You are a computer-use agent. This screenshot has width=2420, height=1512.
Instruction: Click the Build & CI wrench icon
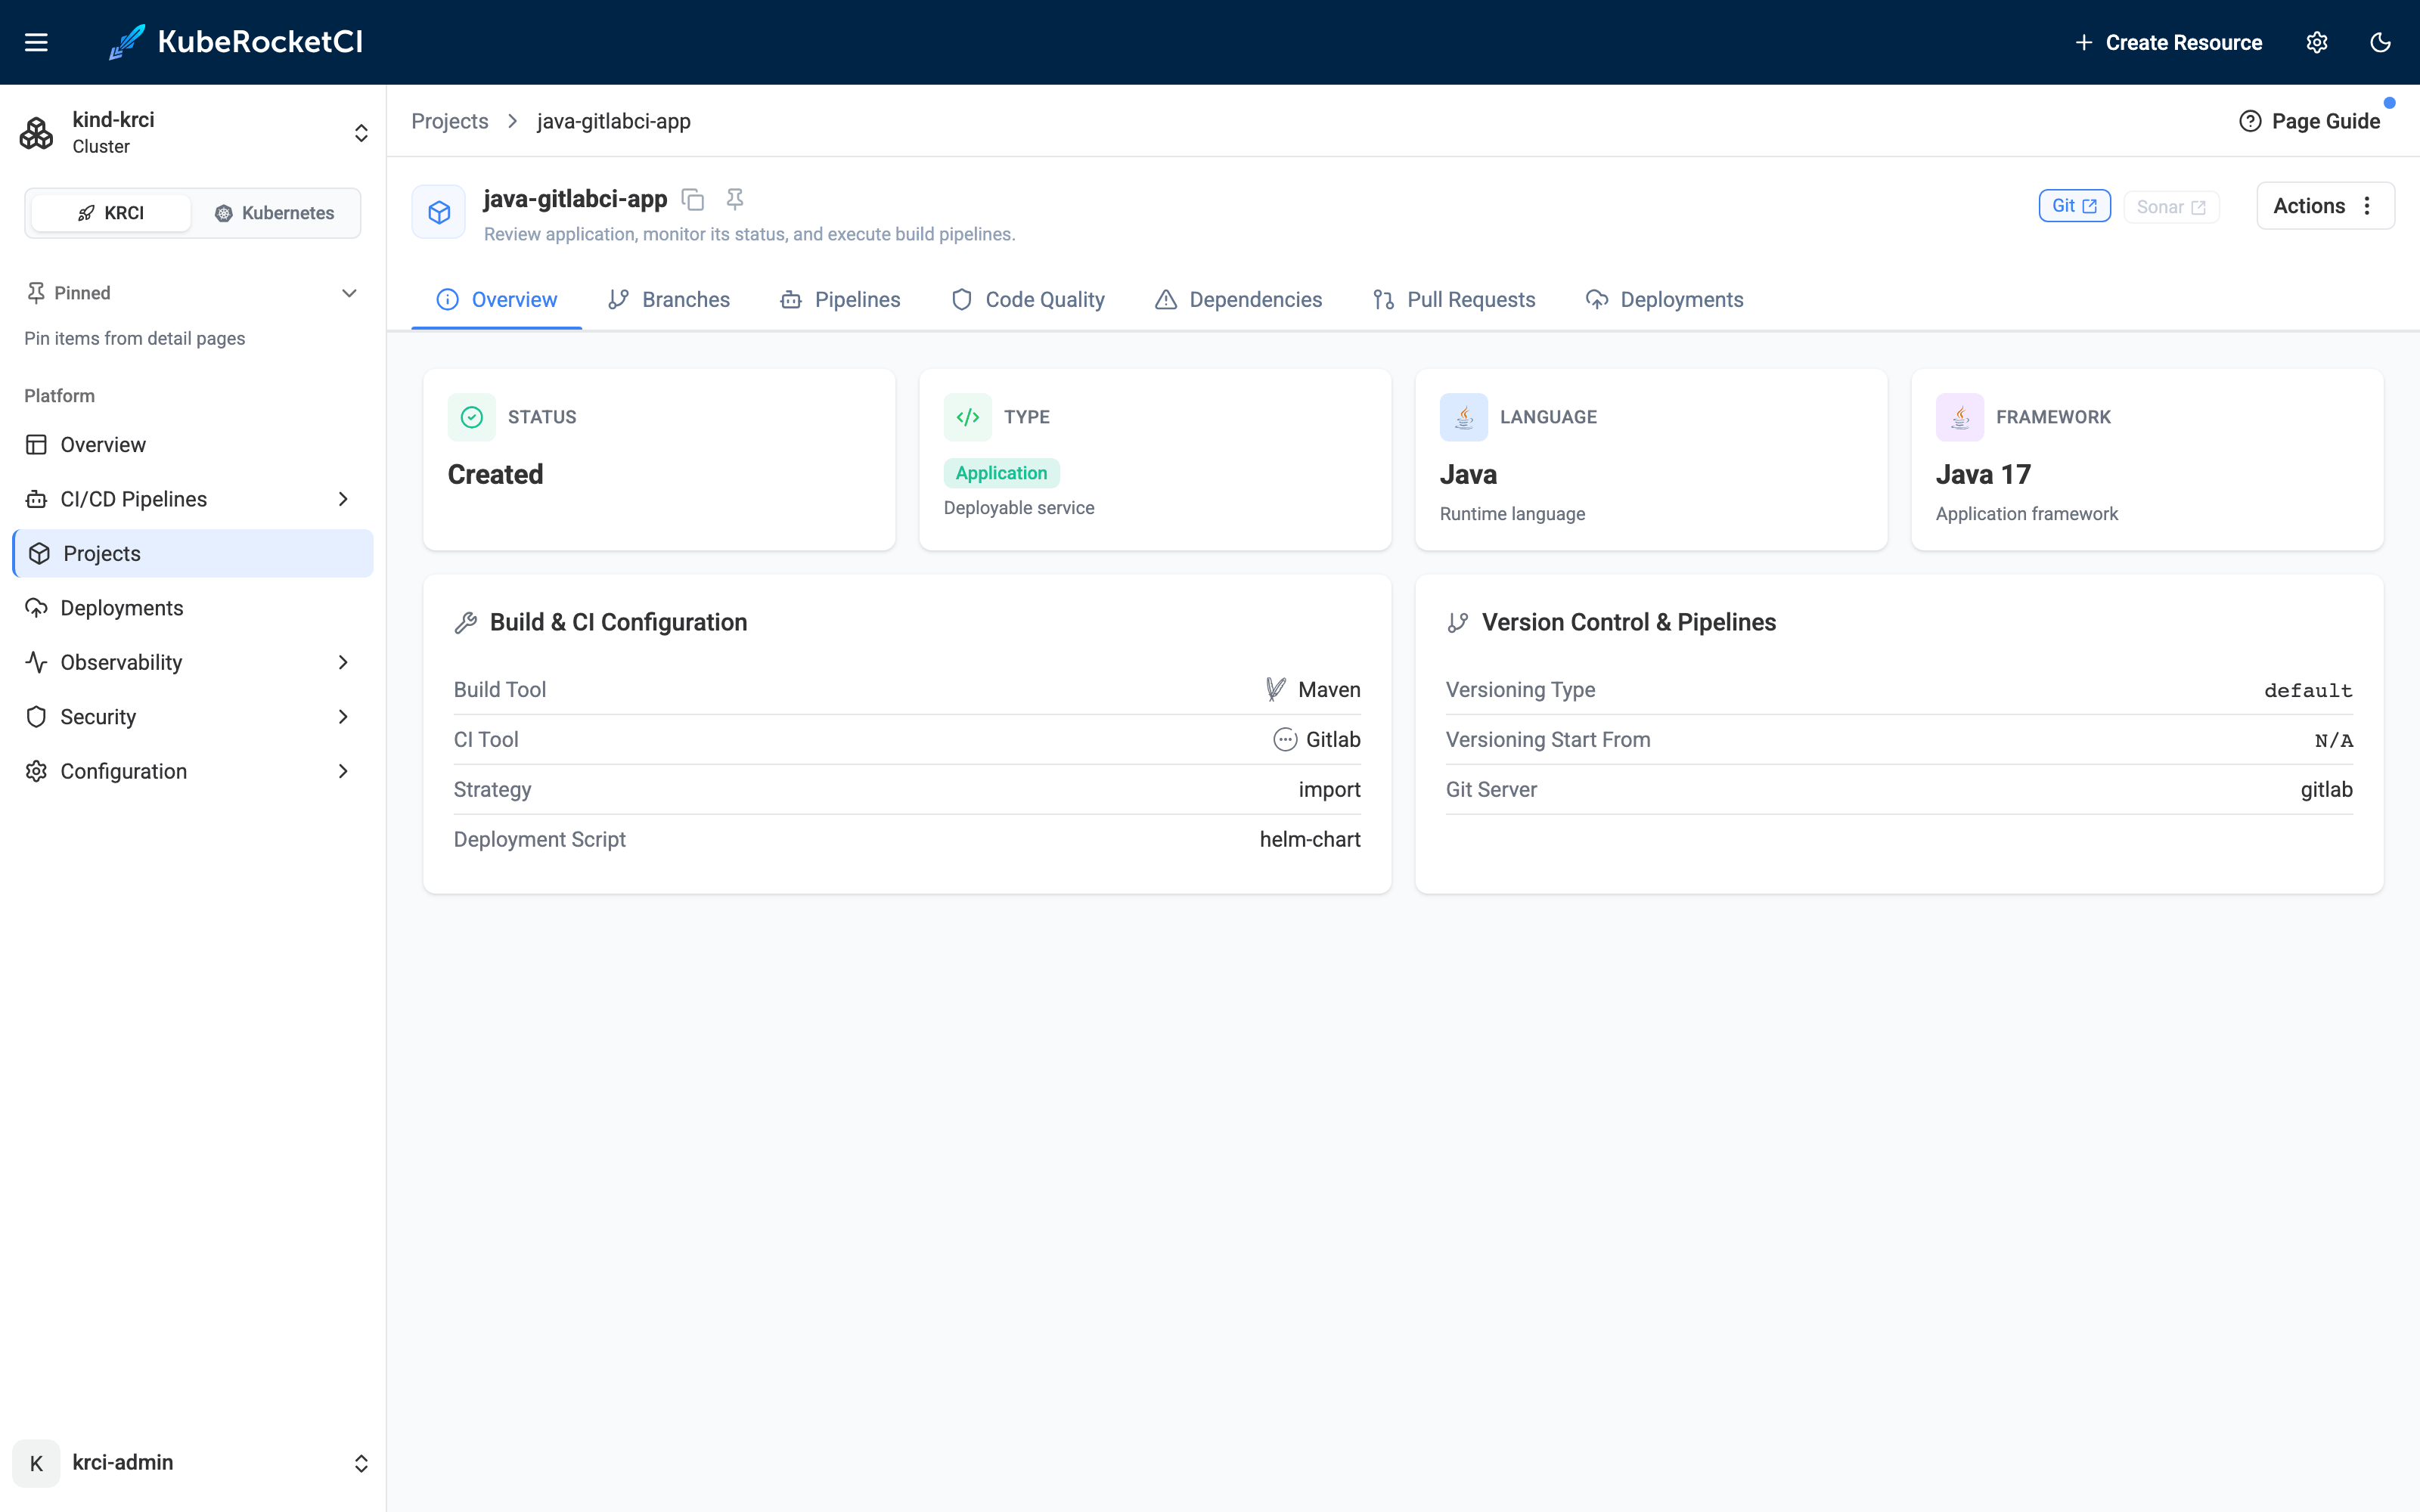(466, 623)
